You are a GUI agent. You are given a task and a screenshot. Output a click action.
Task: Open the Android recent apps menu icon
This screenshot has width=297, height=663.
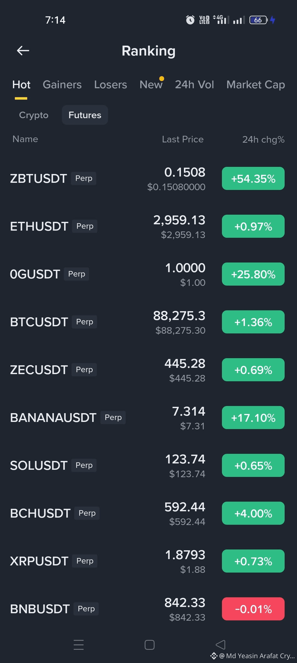pos(79,645)
